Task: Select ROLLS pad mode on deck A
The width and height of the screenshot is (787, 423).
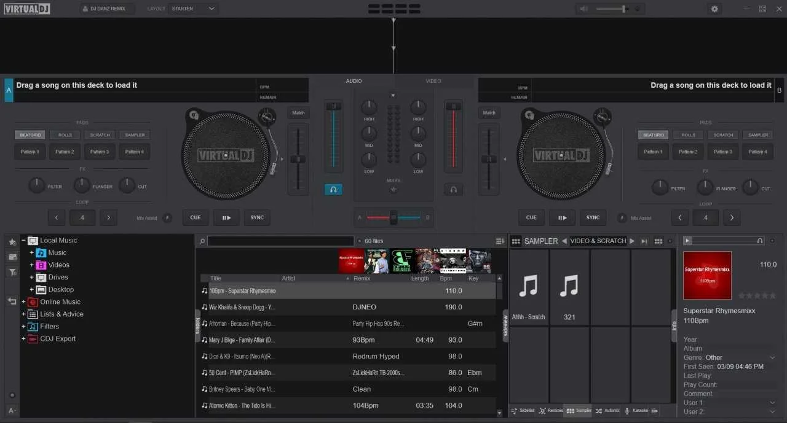Action: coord(65,135)
